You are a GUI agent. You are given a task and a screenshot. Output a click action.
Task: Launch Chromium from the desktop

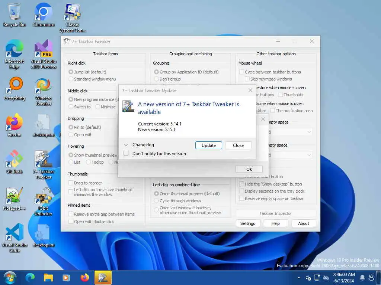(44, 15)
